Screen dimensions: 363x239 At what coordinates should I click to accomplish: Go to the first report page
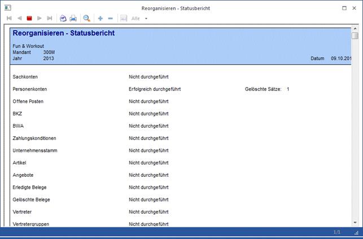9,19
